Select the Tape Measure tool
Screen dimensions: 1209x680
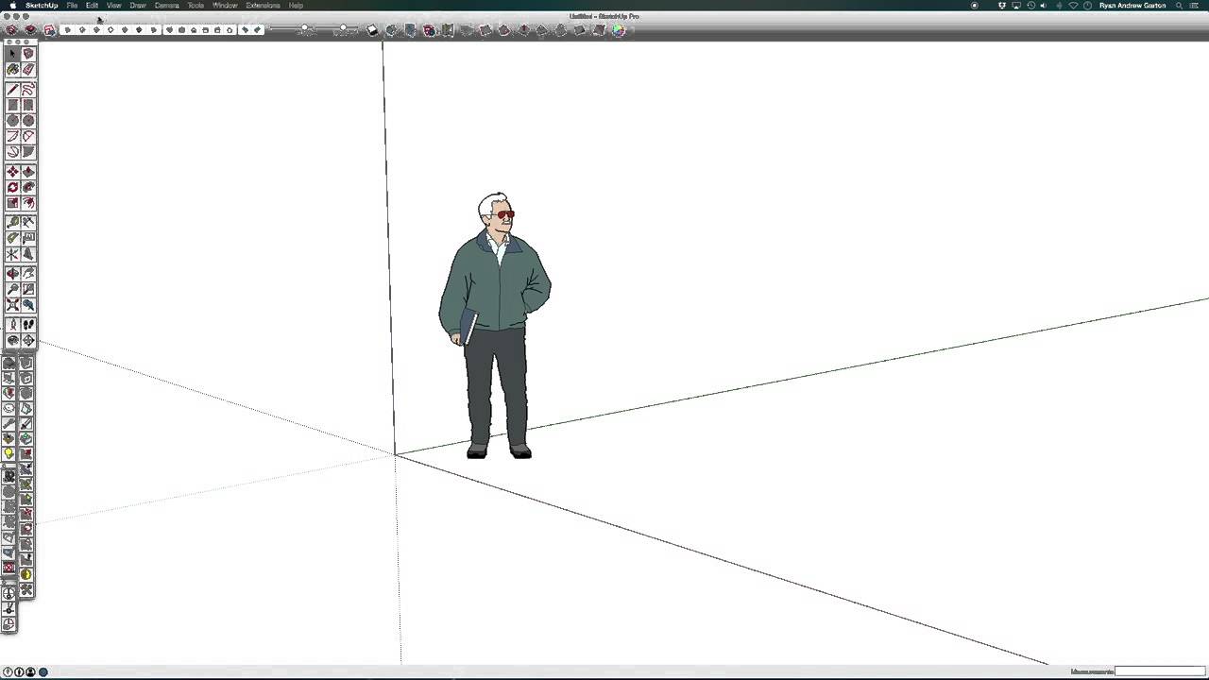point(12,223)
